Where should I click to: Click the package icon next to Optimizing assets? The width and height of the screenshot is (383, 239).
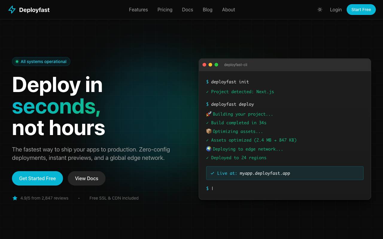pyautogui.click(x=209, y=131)
